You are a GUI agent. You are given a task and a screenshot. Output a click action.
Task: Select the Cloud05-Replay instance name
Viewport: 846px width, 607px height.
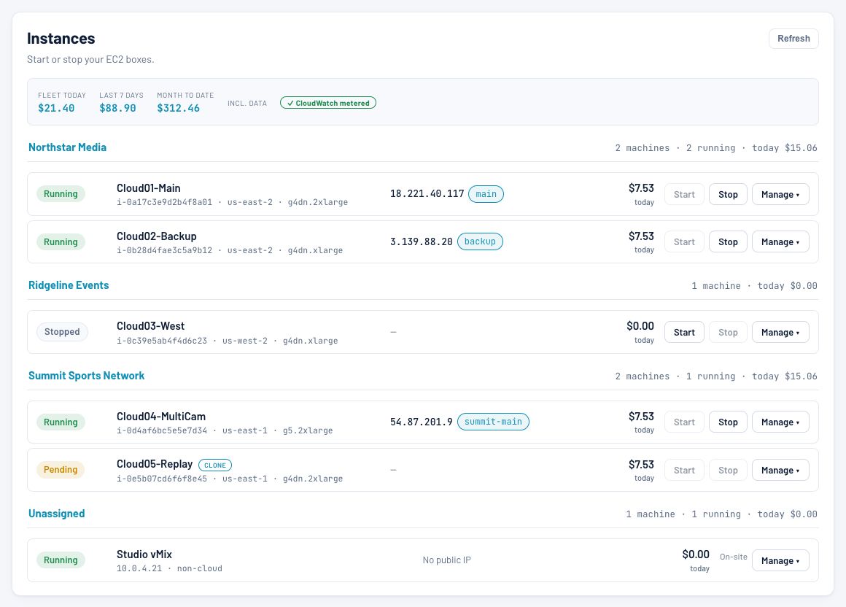coord(155,463)
